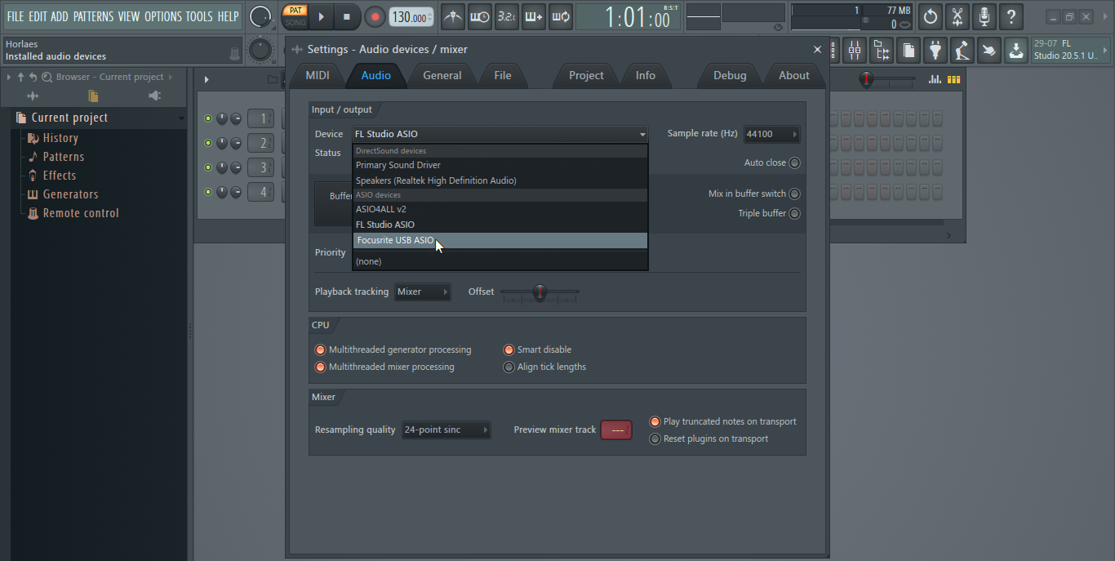The image size is (1115, 561).
Task: Toggle loop recording icon
Action: point(561,16)
